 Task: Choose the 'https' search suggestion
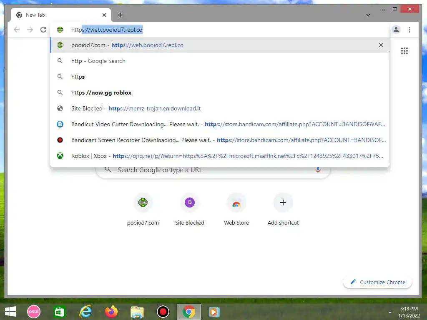219,77
